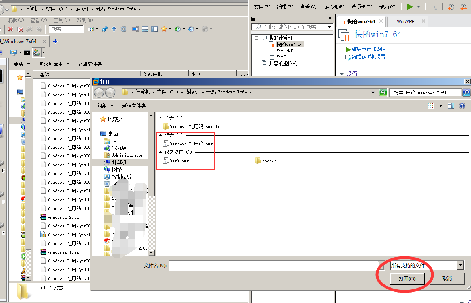Click the 打开(O) button
This screenshot has height=303, width=471.
pyautogui.click(x=407, y=278)
